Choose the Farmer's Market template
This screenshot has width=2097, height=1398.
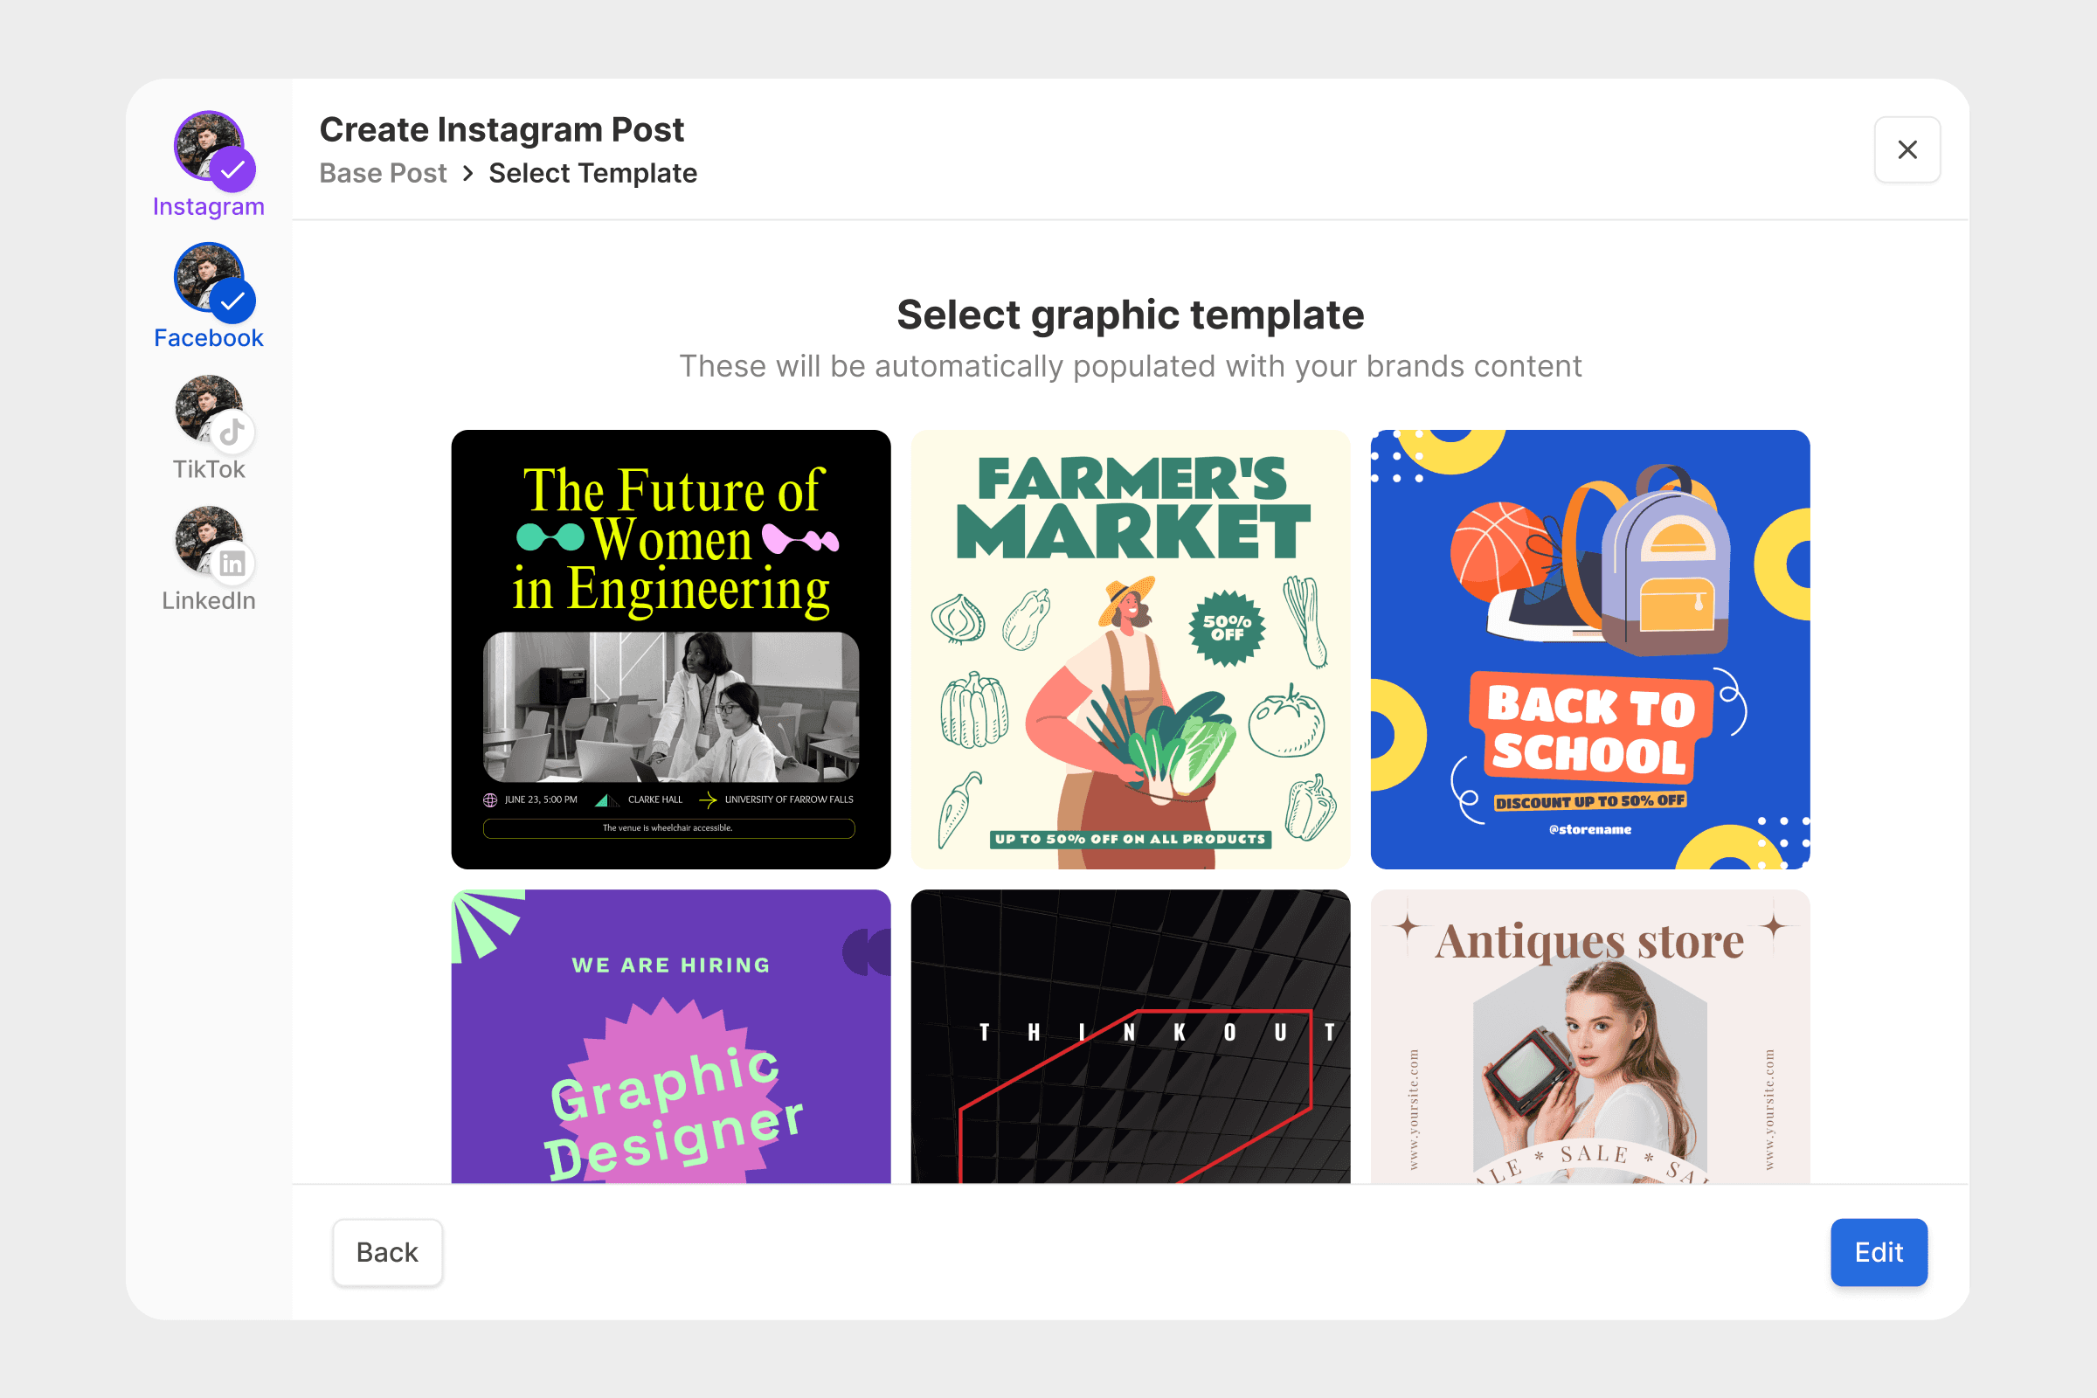coord(1131,649)
